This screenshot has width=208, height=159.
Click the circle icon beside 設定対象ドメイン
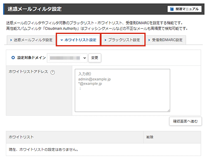(13, 58)
